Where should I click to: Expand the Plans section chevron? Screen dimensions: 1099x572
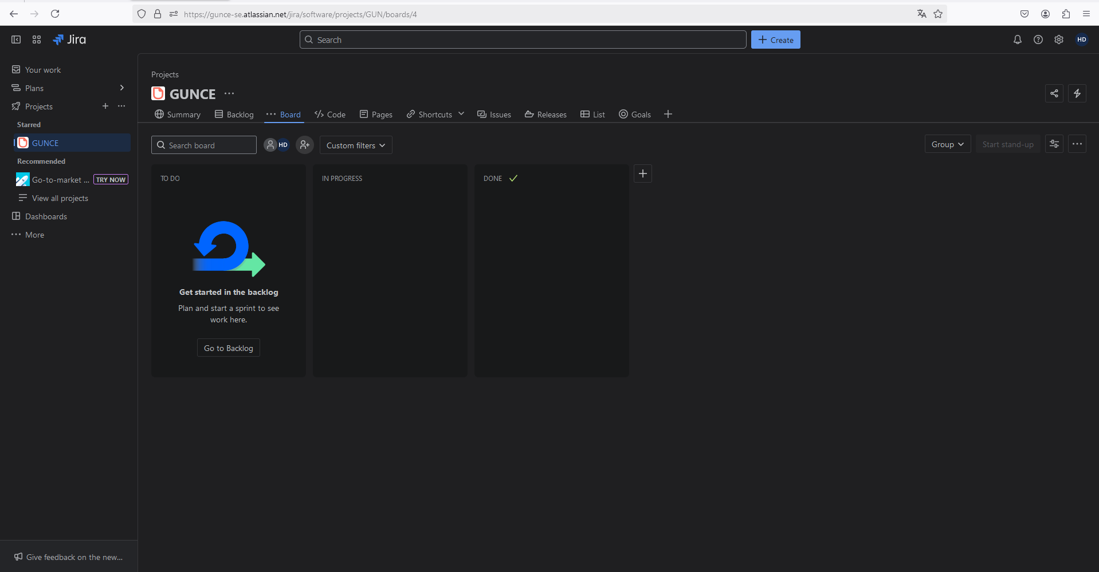click(121, 88)
